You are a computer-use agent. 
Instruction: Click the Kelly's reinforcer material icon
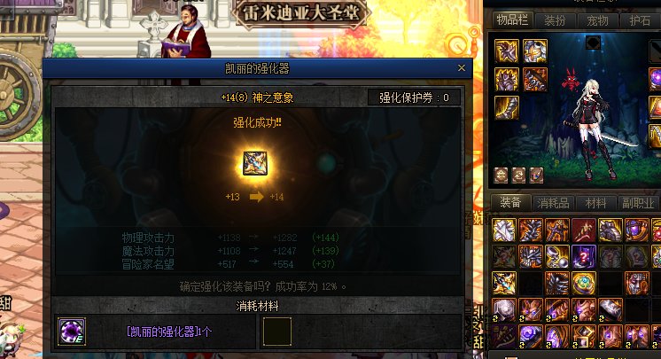coord(72,332)
